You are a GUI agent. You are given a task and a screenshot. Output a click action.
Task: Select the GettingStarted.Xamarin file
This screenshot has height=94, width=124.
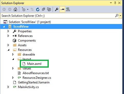point(34,82)
